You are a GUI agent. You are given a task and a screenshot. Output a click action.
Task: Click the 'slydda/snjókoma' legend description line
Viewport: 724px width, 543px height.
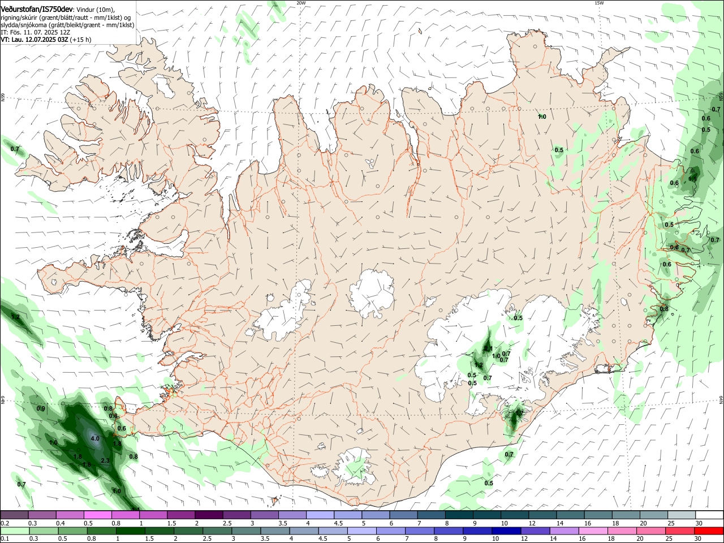click(x=67, y=25)
